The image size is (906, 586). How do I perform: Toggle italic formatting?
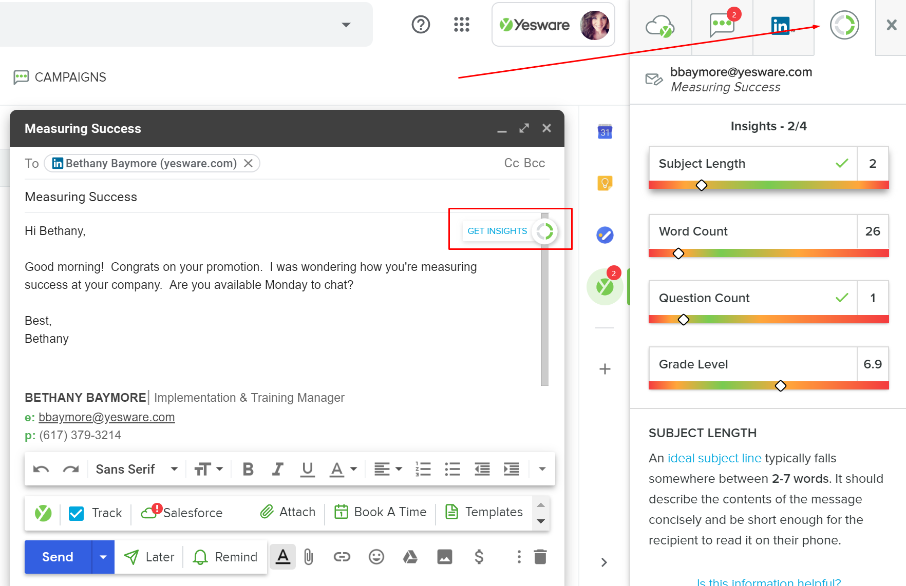tap(278, 469)
